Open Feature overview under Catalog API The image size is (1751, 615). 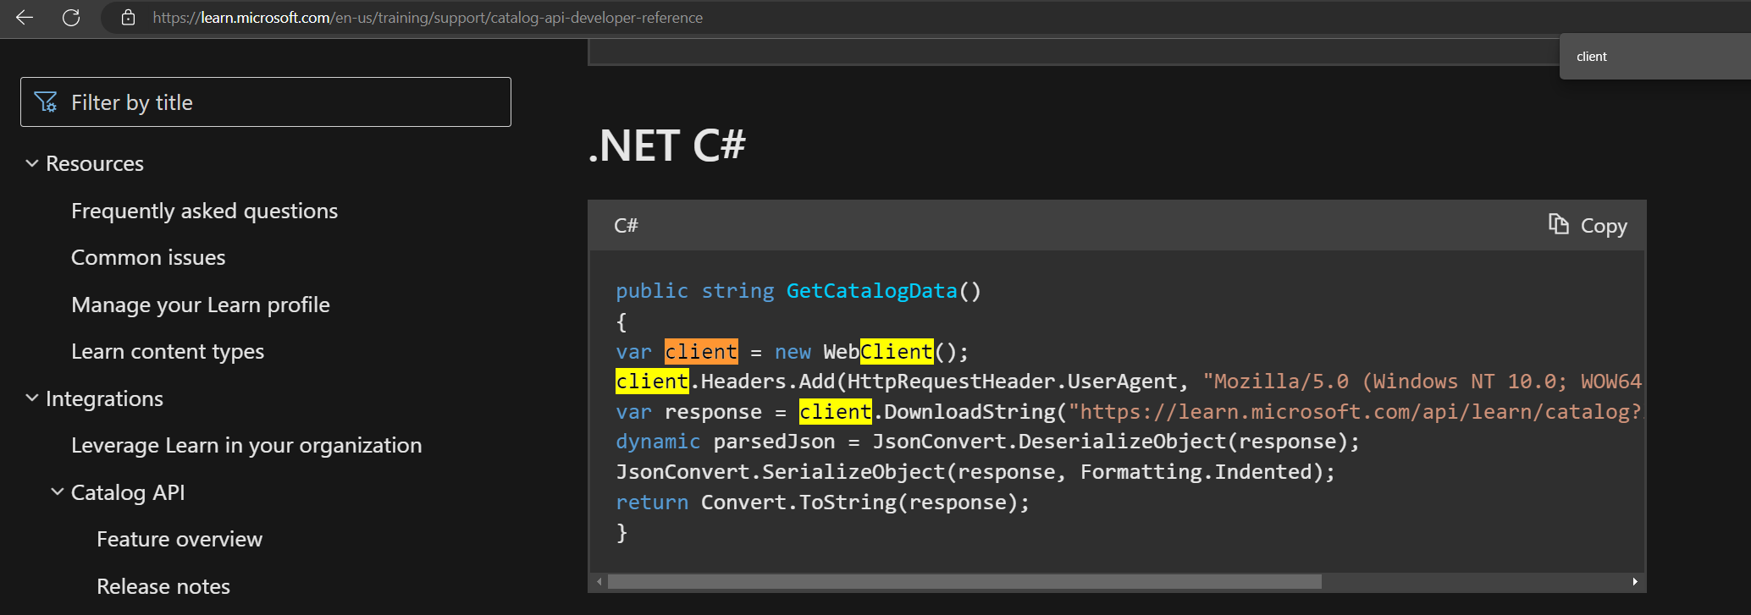pos(180,539)
